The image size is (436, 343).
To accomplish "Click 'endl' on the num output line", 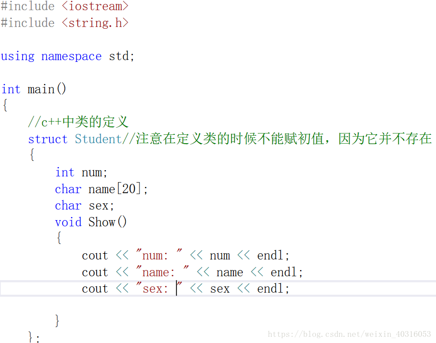I will point(270,255).
